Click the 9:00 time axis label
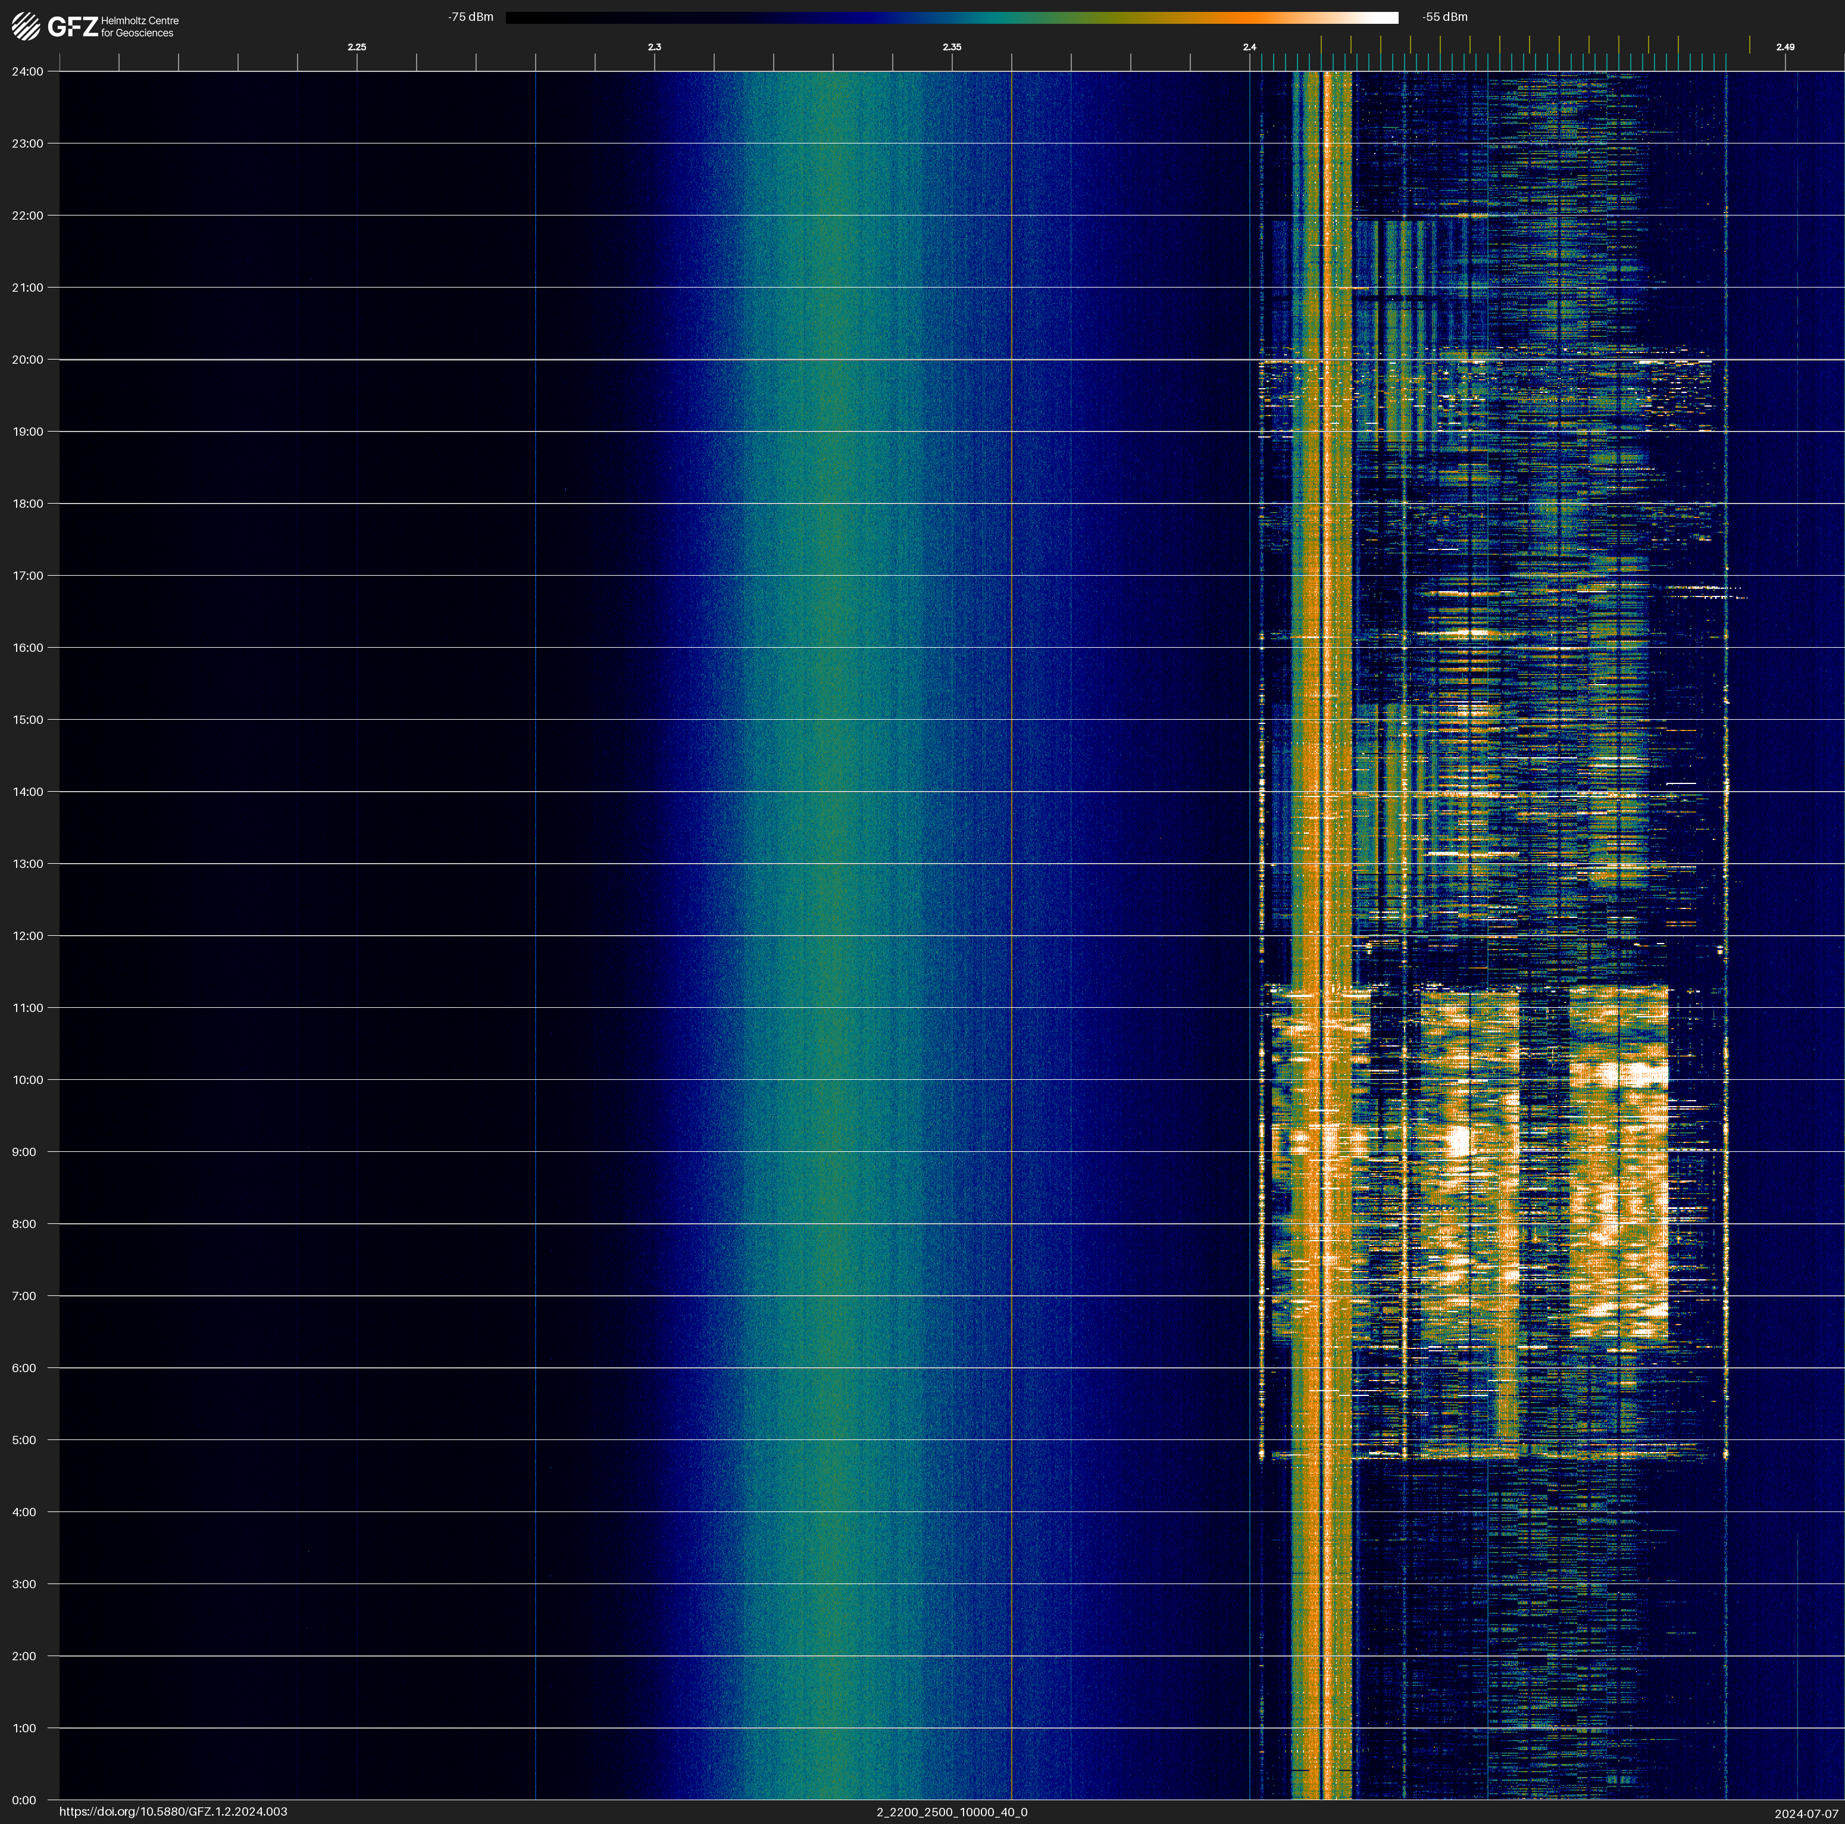 pyautogui.click(x=25, y=1152)
